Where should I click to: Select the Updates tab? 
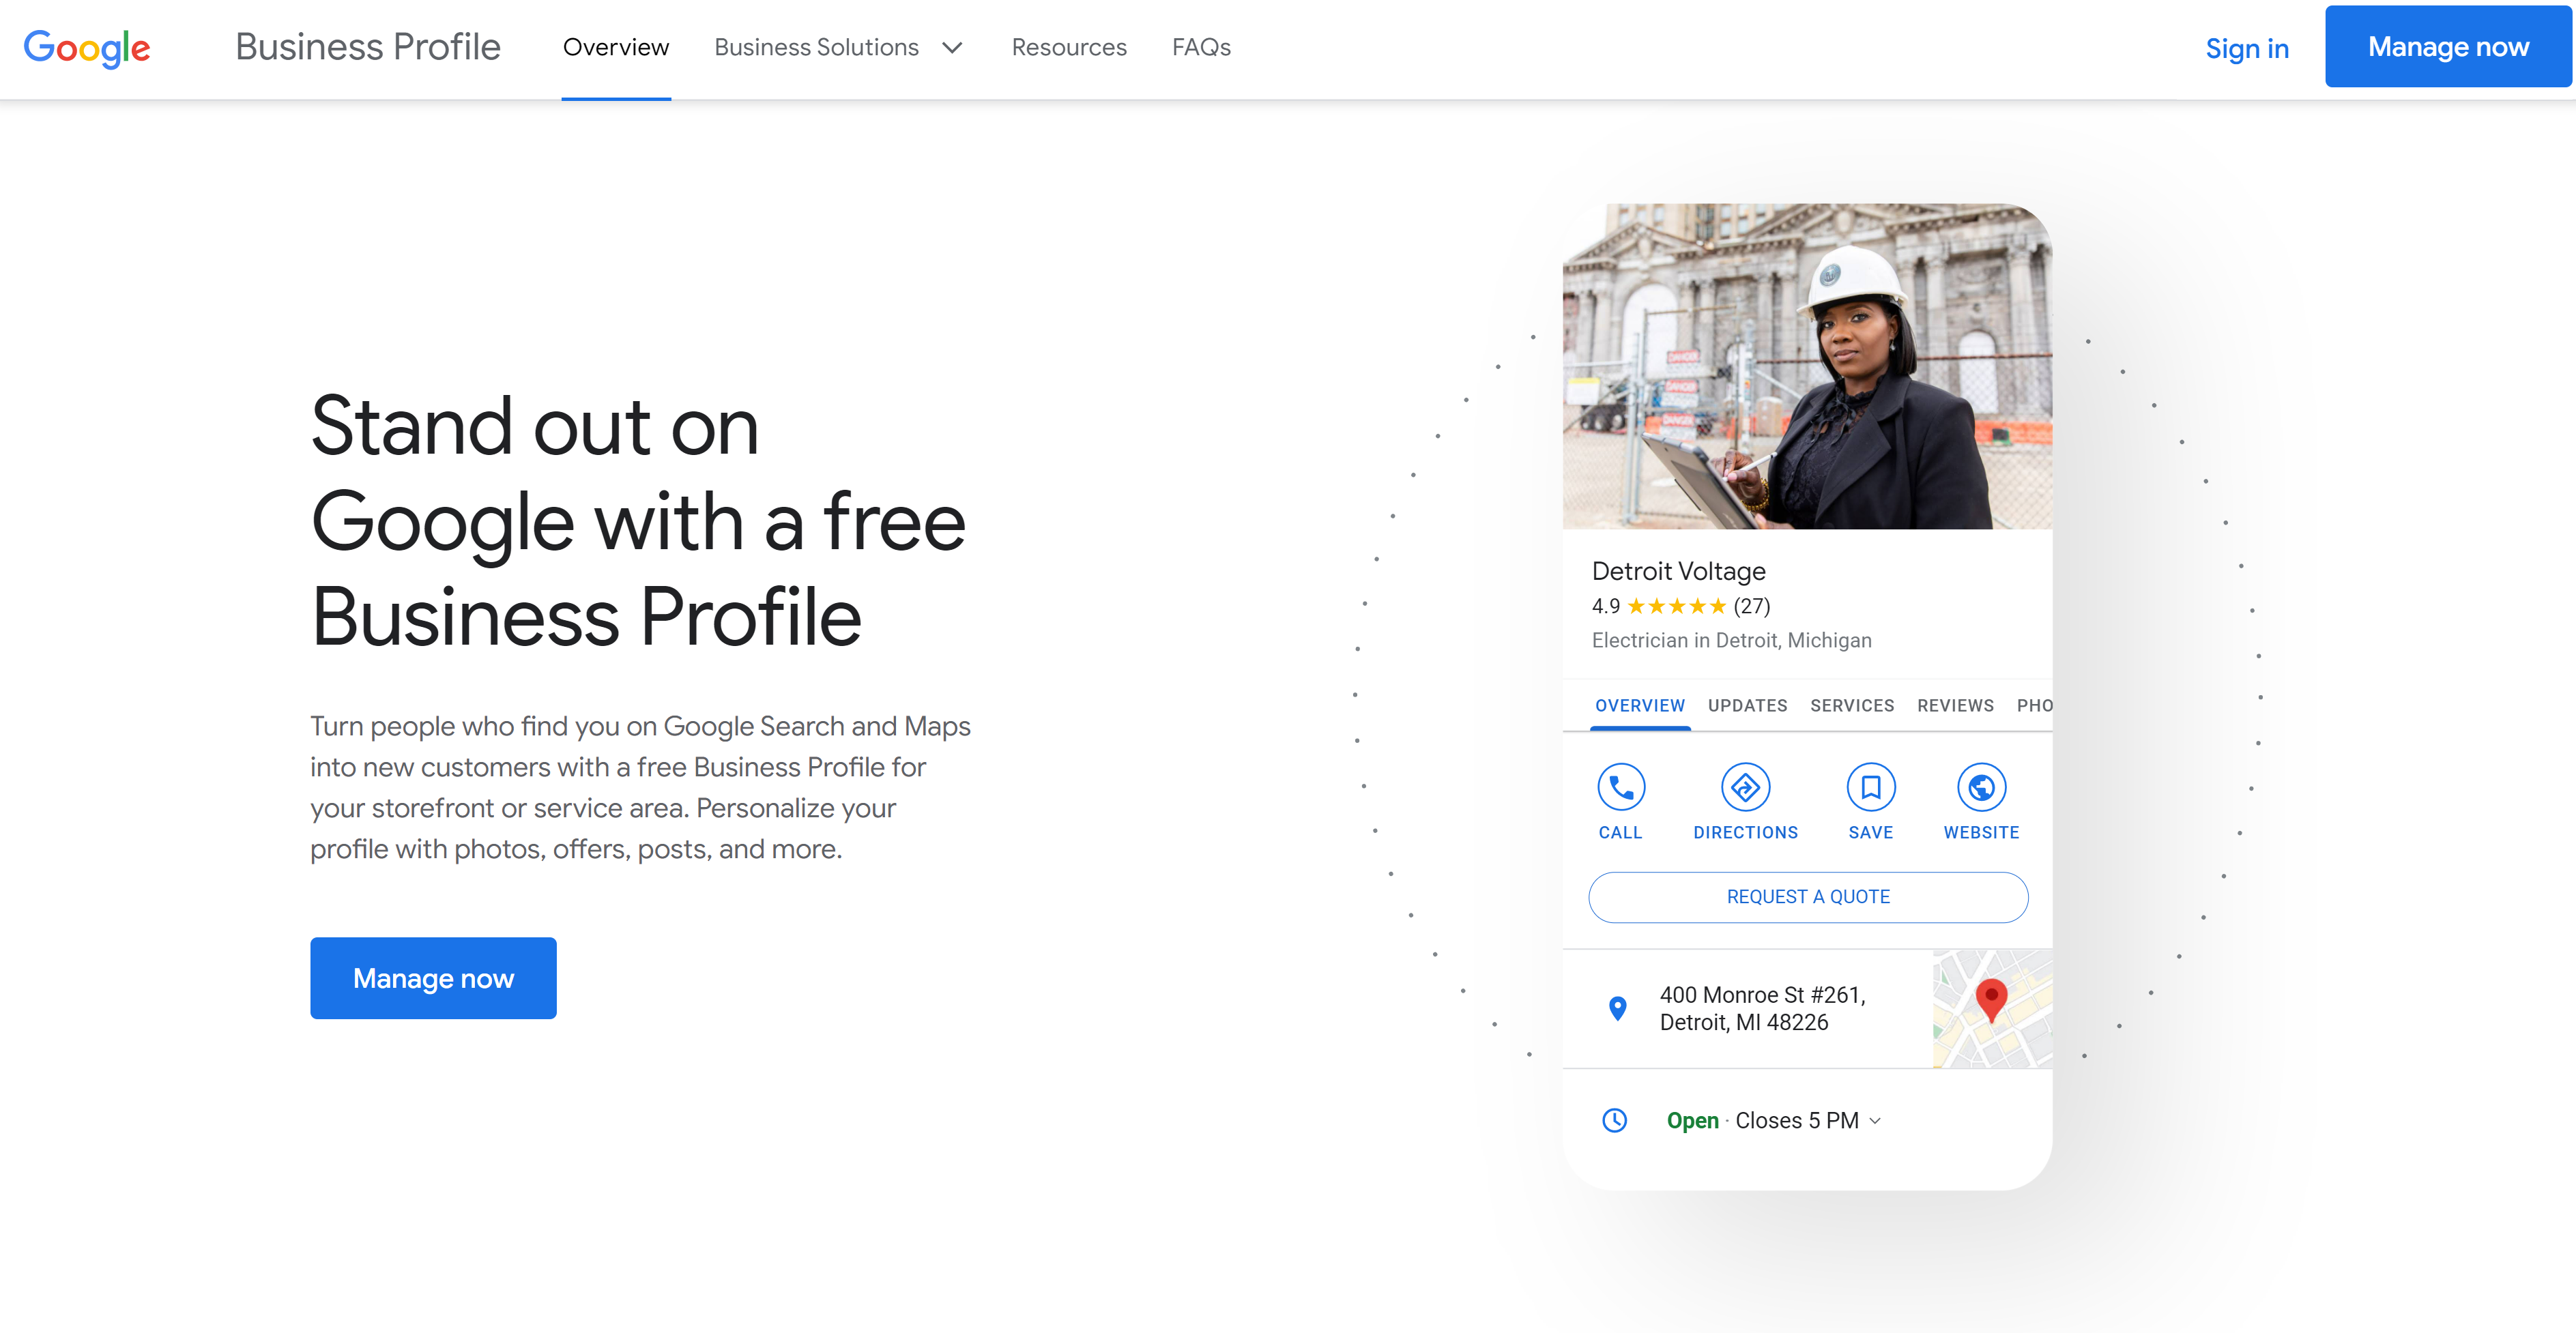click(1747, 705)
